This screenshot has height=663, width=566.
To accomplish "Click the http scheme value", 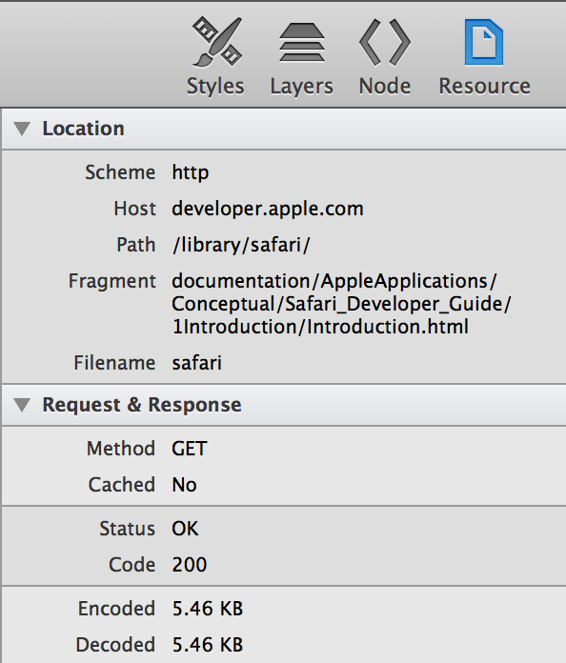I will point(190,173).
